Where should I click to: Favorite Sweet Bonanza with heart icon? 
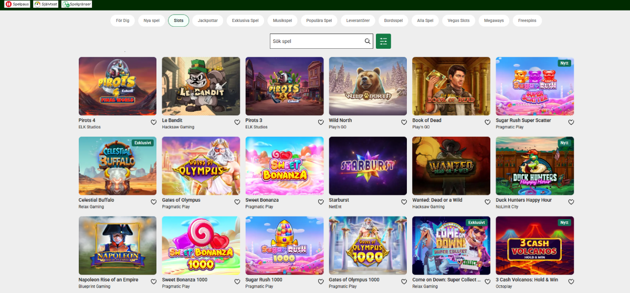[320, 202]
